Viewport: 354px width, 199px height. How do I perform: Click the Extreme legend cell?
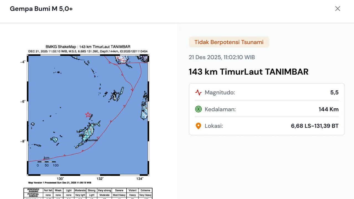click(x=145, y=190)
